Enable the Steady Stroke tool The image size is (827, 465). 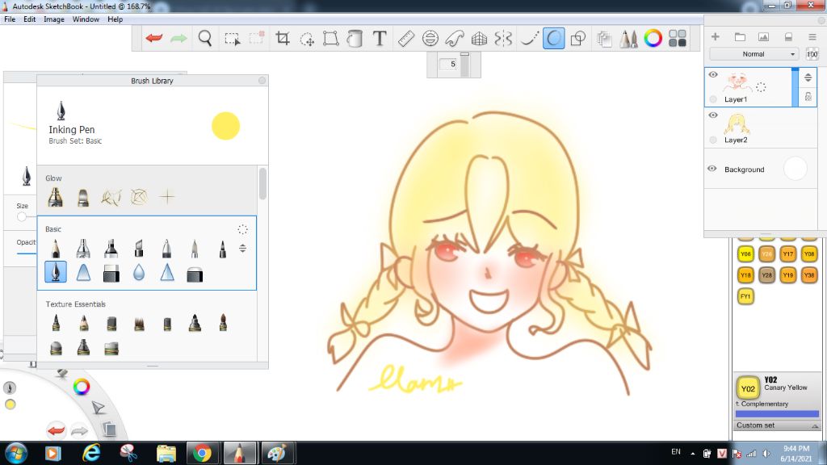[x=529, y=39]
